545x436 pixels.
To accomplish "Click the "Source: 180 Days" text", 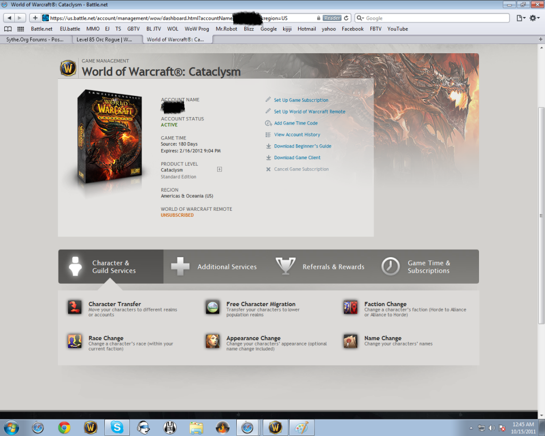I will (179, 144).
